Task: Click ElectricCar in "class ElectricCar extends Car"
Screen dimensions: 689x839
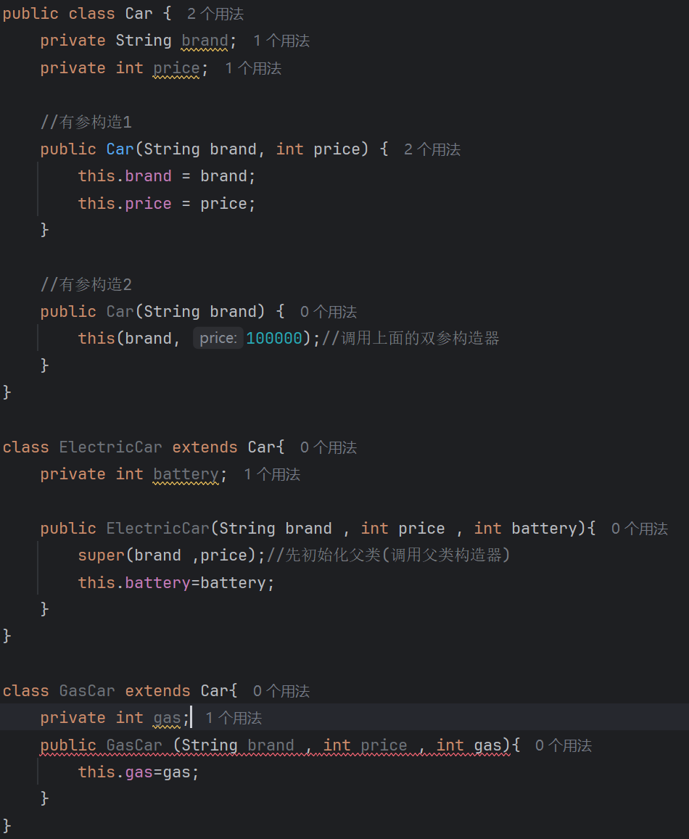Action: (x=110, y=447)
